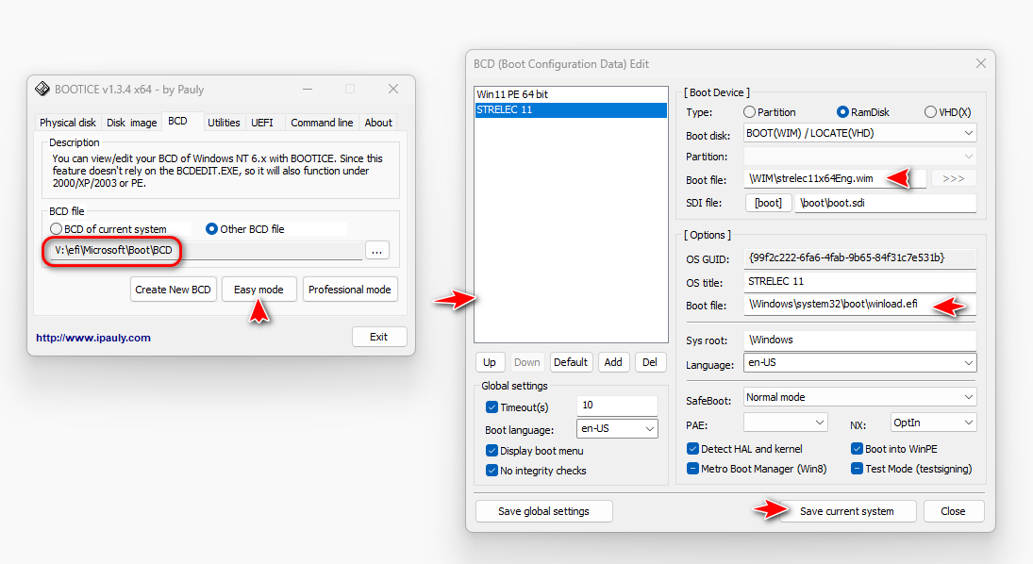This screenshot has height=564, width=1033.
Task: Exit the BOOTICE window
Action: point(379,337)
